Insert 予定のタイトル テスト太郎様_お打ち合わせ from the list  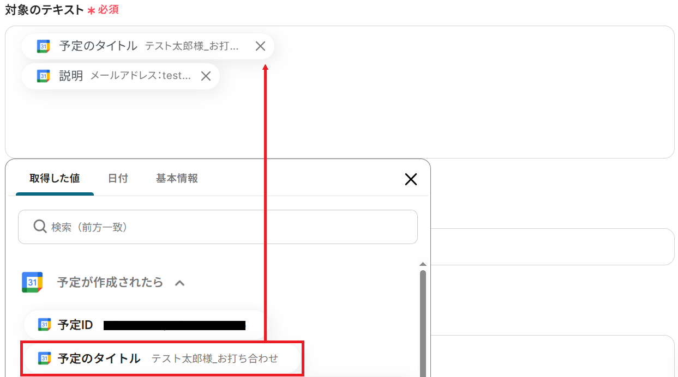pyautogui.click(x=163, y=358)
